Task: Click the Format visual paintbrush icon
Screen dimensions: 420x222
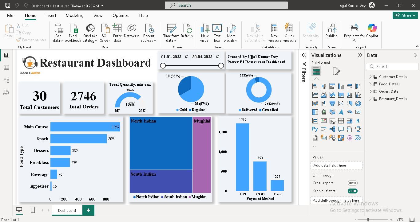Action: 336,72
